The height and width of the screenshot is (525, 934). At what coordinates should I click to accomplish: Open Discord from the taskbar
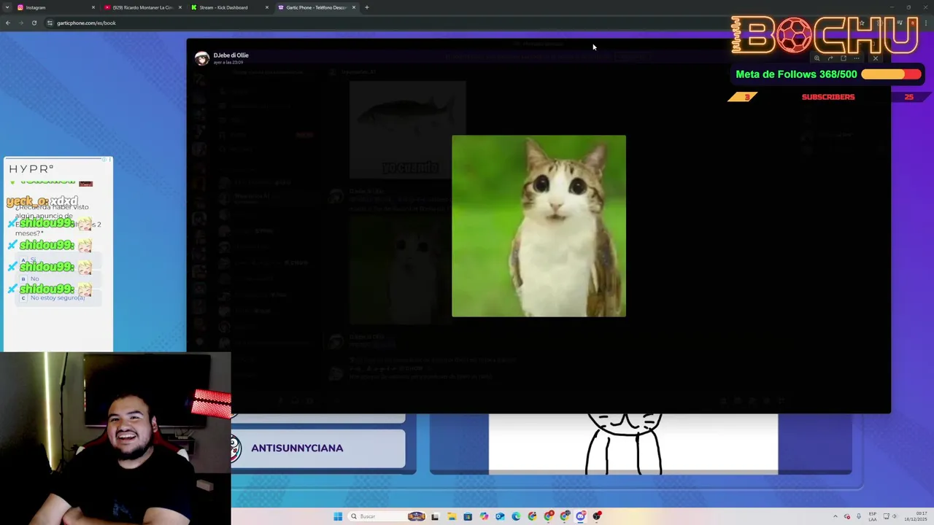pos(580,516)
